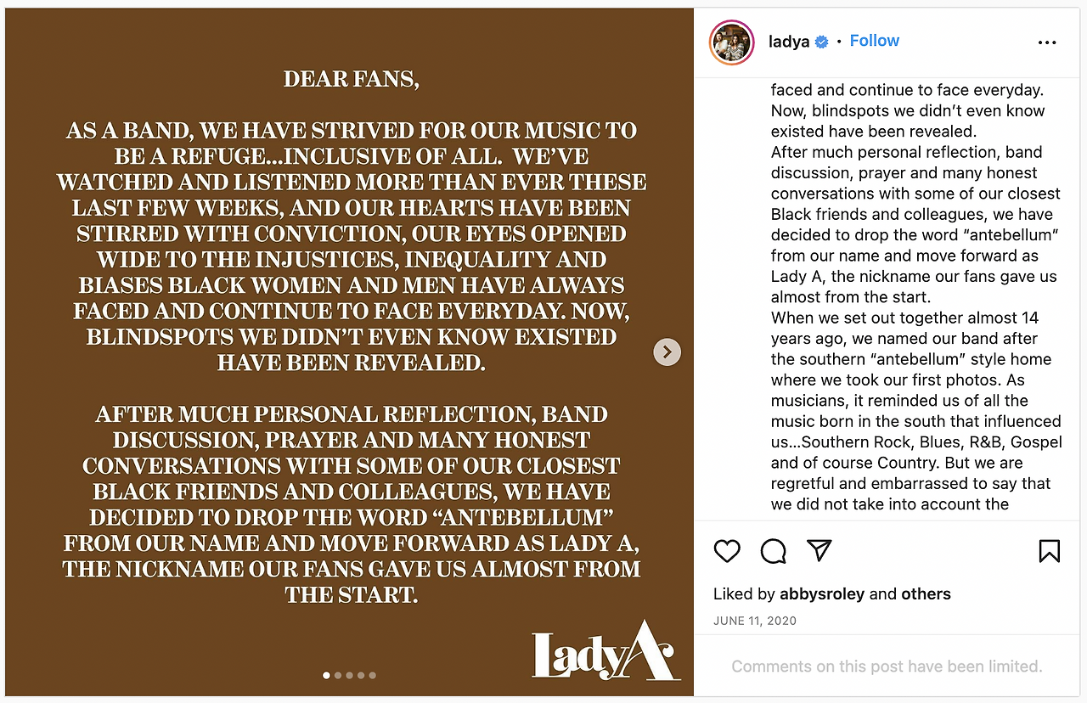Jump to the second carousel dot
The image size is (1087, 703).
(x=338, y=676)
